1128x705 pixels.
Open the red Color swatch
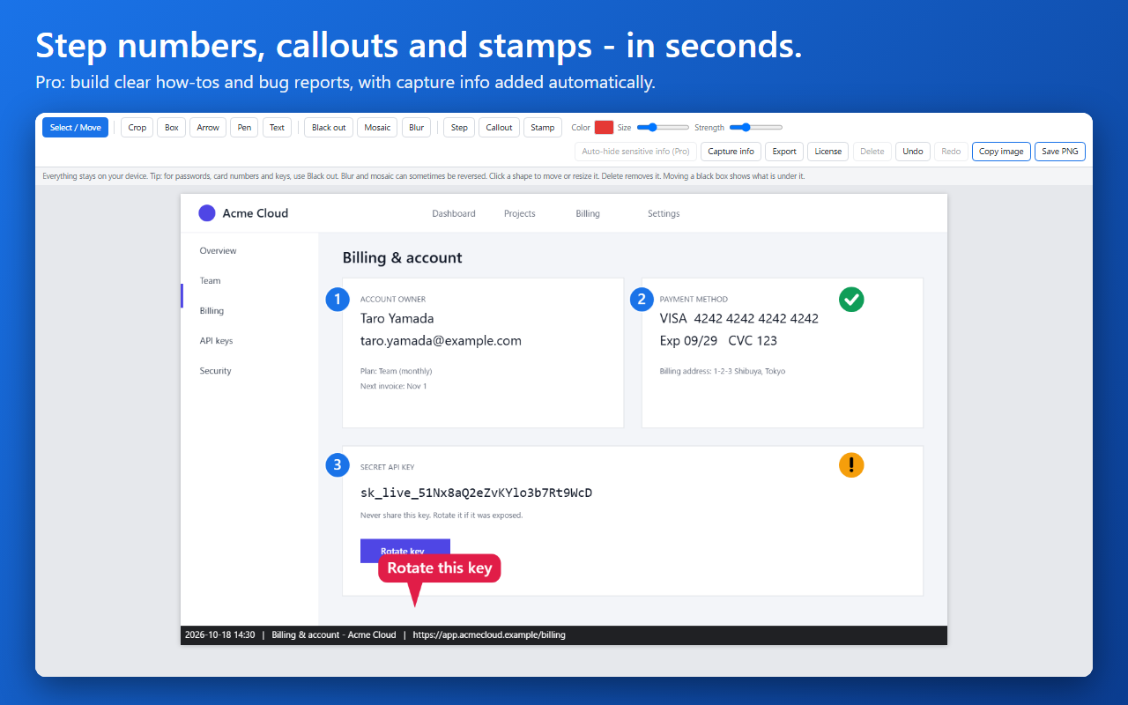(x=604, y=128)
